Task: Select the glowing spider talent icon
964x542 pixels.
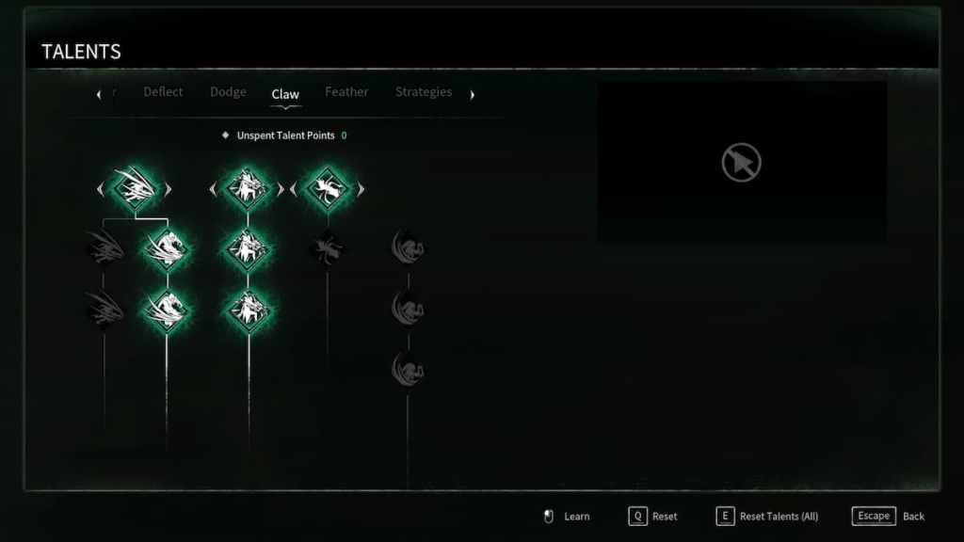Action: pyautogui.click(x=328, y=188)
